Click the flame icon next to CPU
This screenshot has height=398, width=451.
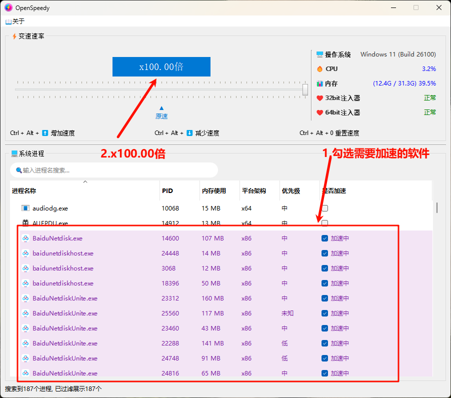coord(320,68)
